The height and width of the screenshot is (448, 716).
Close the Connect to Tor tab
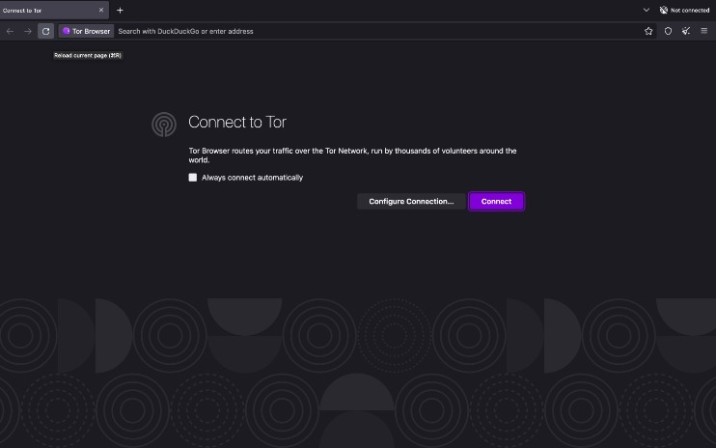100,10
